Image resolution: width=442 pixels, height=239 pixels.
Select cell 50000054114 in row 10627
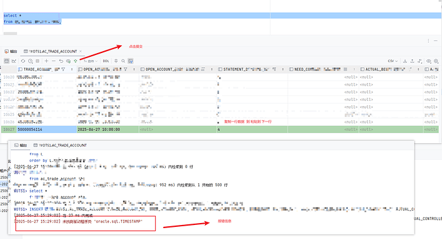[x=47, y=129]
